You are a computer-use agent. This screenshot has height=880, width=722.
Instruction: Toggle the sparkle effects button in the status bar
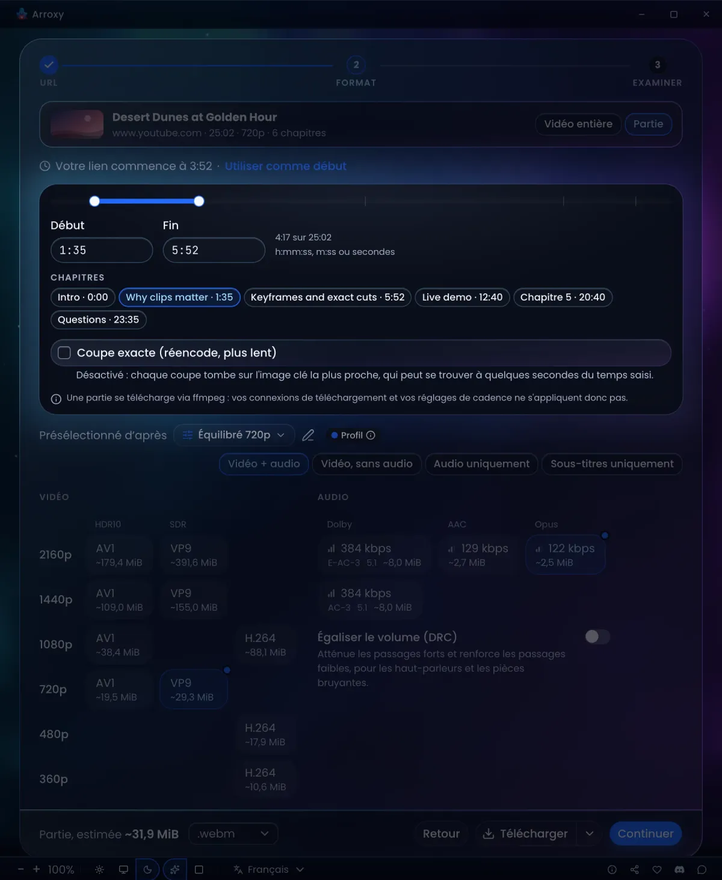click(174, 869)
